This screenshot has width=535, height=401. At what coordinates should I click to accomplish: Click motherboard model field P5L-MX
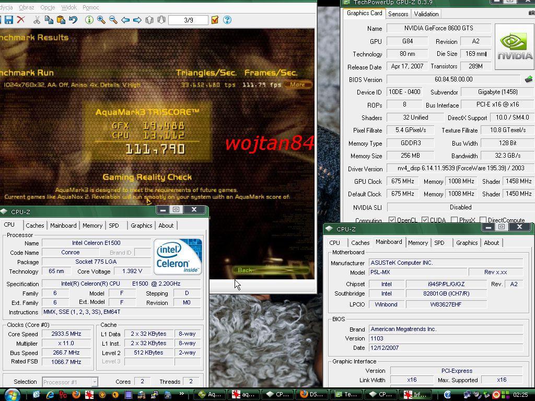(417, 272)
